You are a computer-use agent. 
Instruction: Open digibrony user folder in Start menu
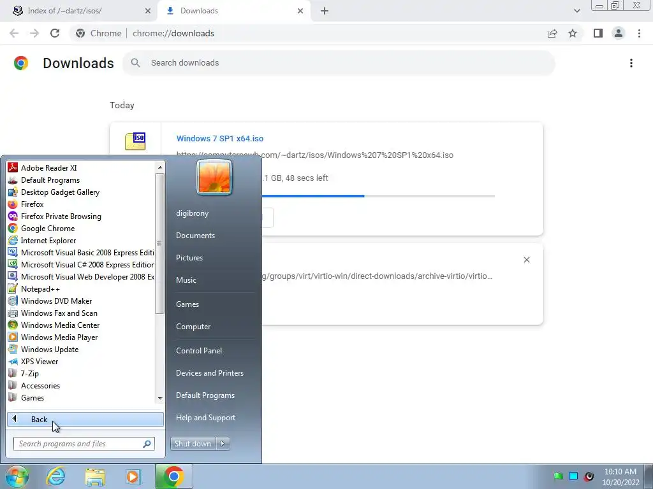(x=192, y=213)
